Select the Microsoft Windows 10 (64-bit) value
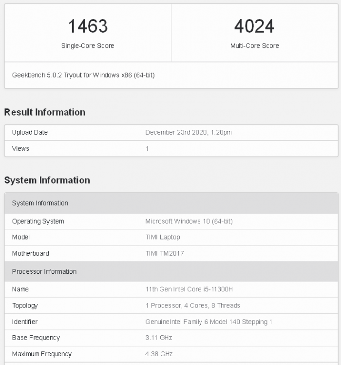Image resolution: width=341 pixels, height=365 pixels. point(189,221)
